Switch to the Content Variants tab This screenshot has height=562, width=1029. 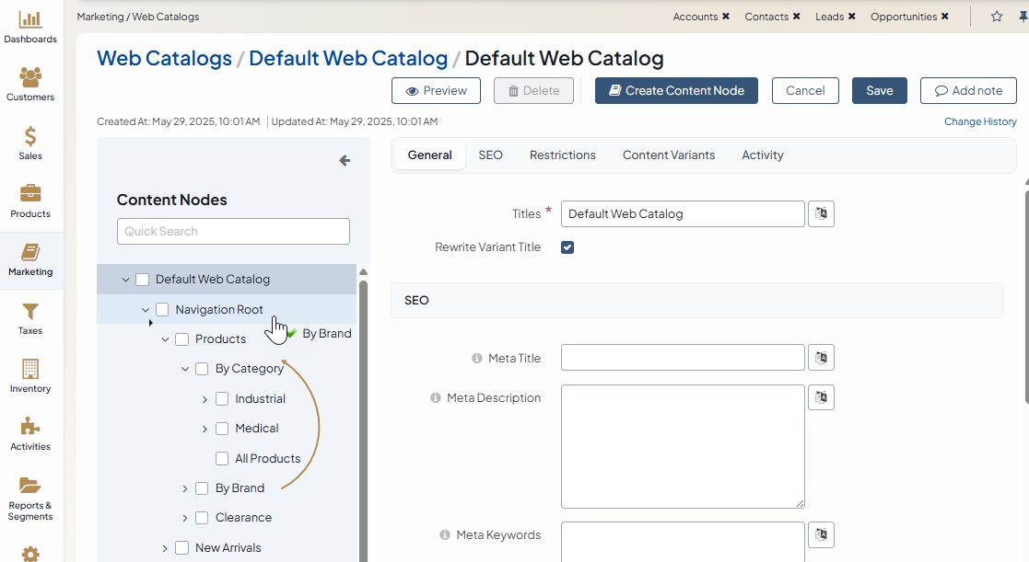pos(668,155)
